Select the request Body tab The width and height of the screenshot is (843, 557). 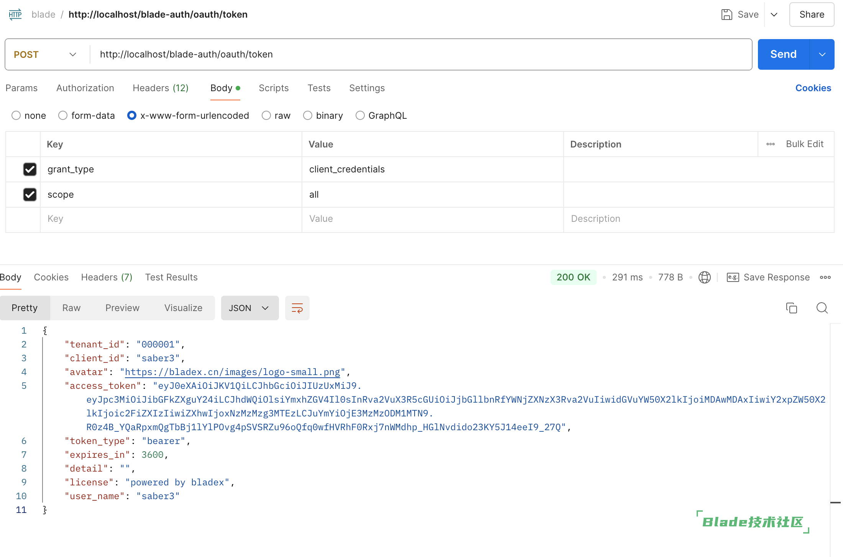tap(225, 88)
